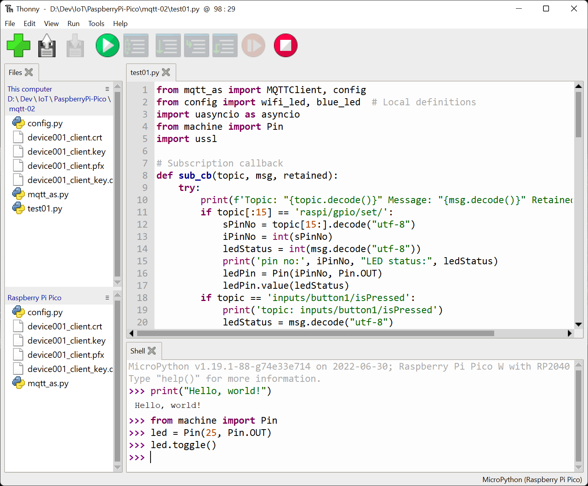Click Python icon of local mqtt_as.py
This screenshot has height=486, width=588.
pos(19,194)
